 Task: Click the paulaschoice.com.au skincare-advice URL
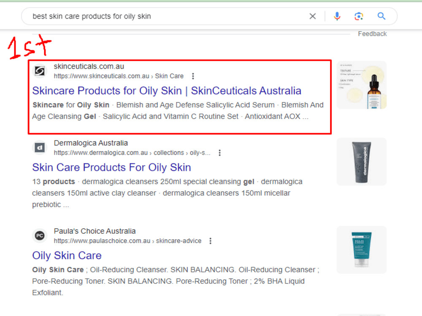(127, 241)
